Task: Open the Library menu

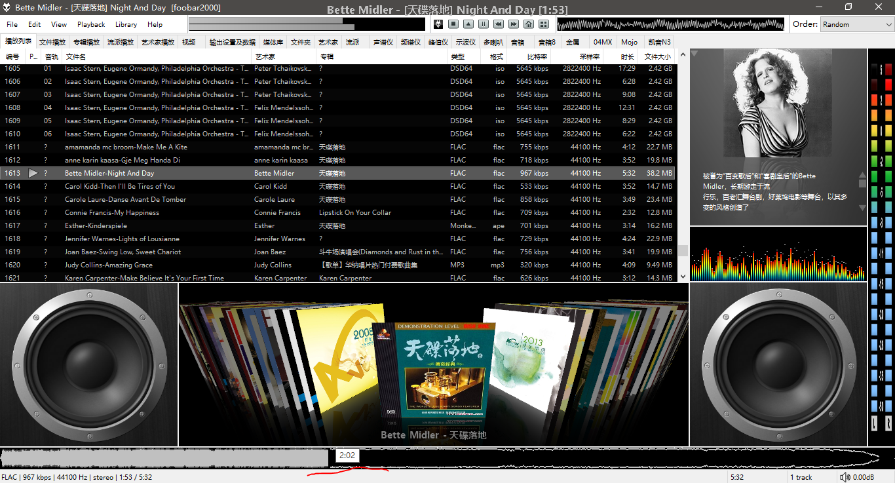Action: click(x=126, y=24)
